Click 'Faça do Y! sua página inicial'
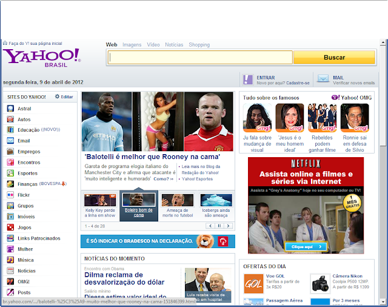 pos(35,43)
